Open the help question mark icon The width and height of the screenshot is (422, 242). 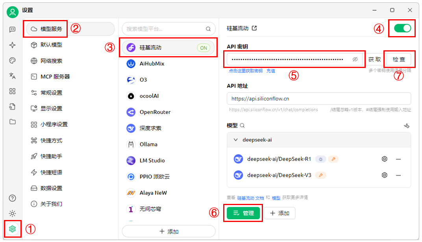pos(12,198)
